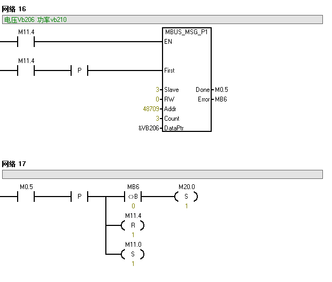
Task: Select the P edge contact in network 16
Action: coord(80,70)
